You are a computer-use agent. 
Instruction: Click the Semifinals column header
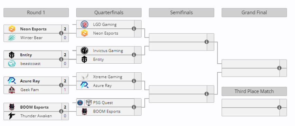click(181, 13)
